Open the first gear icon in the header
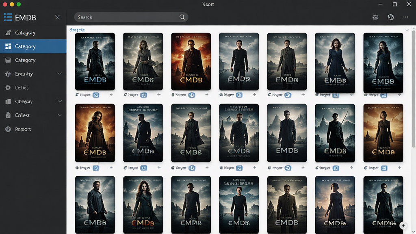This screenshot has height=234, width=416. [x=375, y=17]
